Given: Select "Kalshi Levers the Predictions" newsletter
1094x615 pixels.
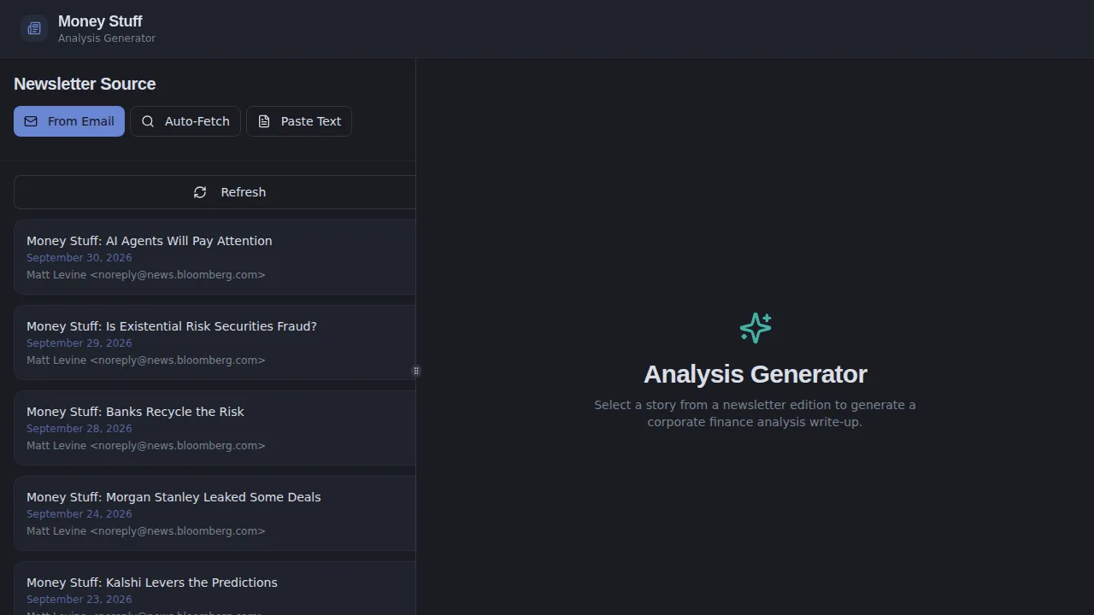Looking at the screenshot, I should (x=215, y=589).
